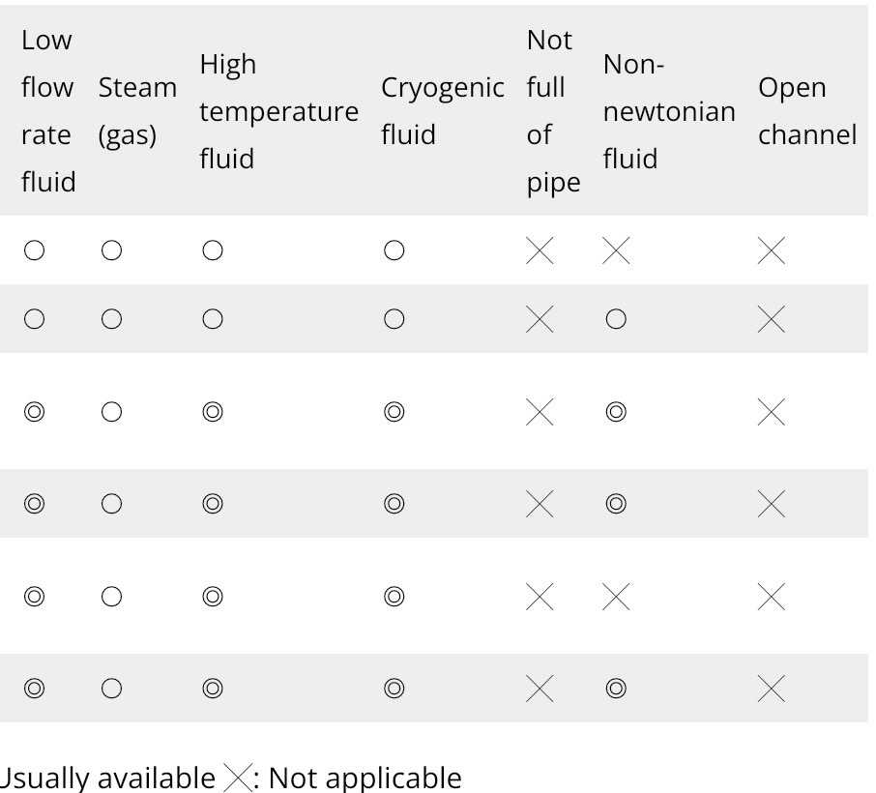Click the Steam (gas) column header
This screenshot has width=876, height=793.
pos(137,110)
